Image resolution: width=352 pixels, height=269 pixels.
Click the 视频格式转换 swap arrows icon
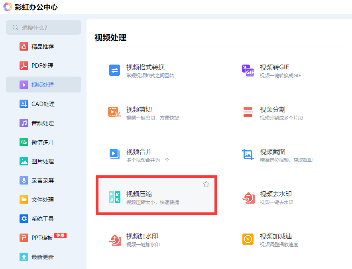coord(114,70)
